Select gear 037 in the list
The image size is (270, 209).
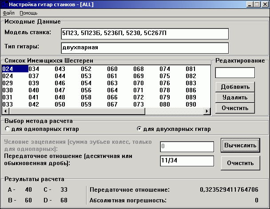point(34,76)
